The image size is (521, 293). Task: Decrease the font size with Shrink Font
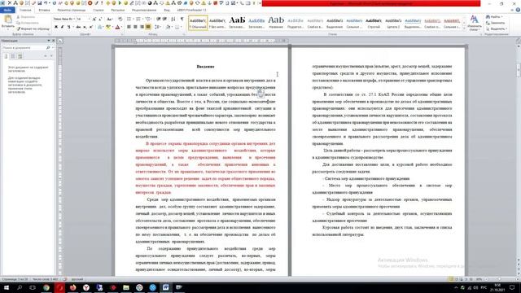pyautogui.click(x=100, y=20)
